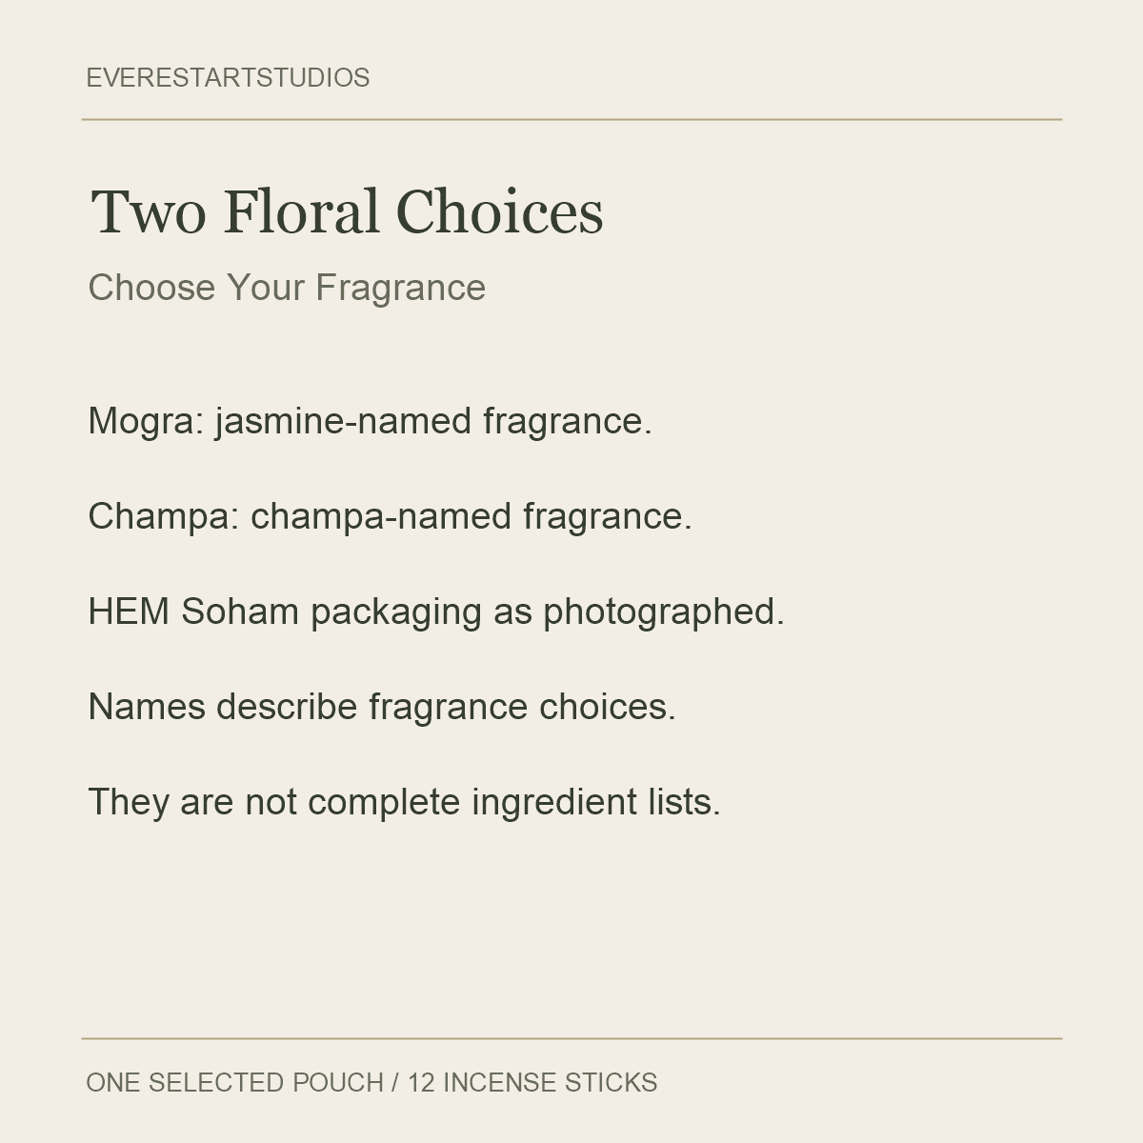Click the top horizontal divider line

pyautogui.click(x=571, y=120)
